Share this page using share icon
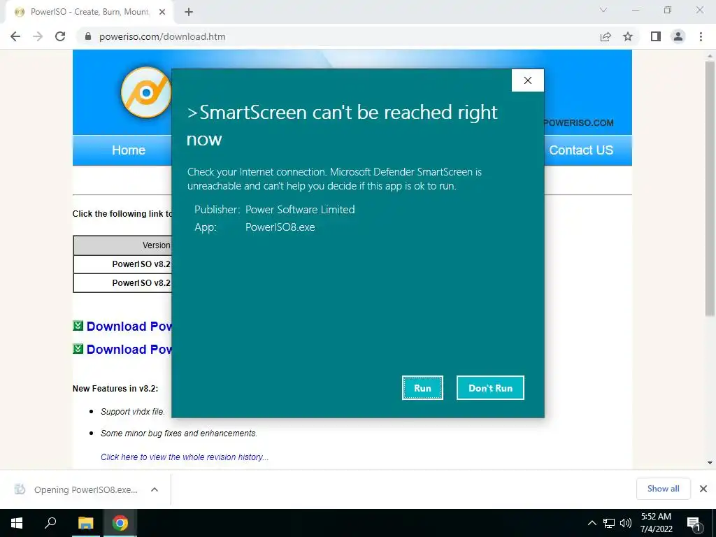This screenshot has height=537, width=716. click(606, 36)
